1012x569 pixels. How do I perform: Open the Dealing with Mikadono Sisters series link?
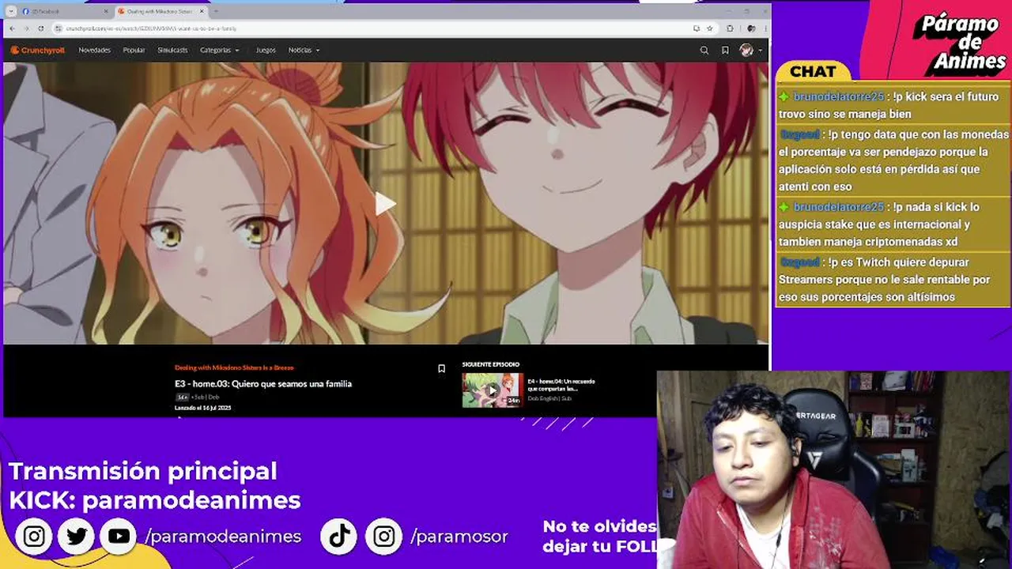click(234, 367)
